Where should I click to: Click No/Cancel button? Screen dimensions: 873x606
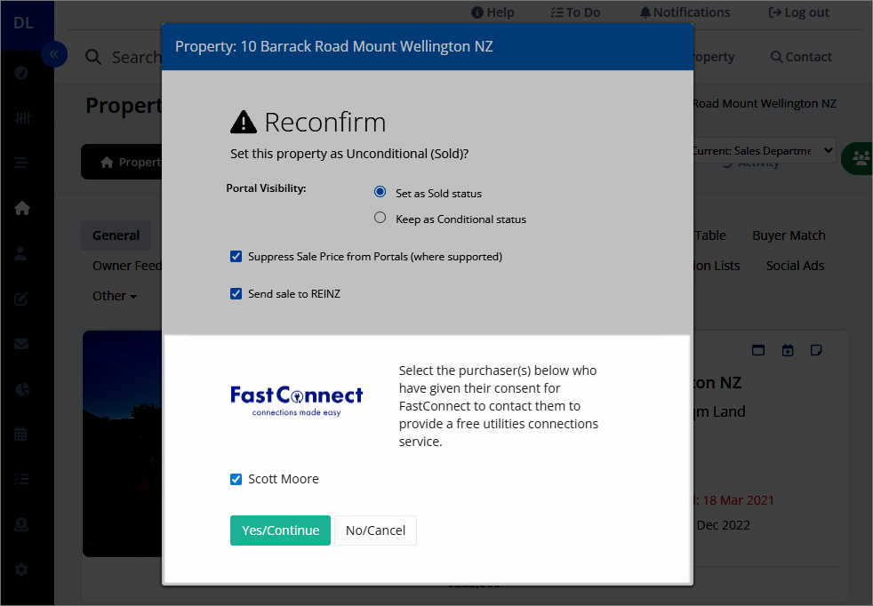375,530
